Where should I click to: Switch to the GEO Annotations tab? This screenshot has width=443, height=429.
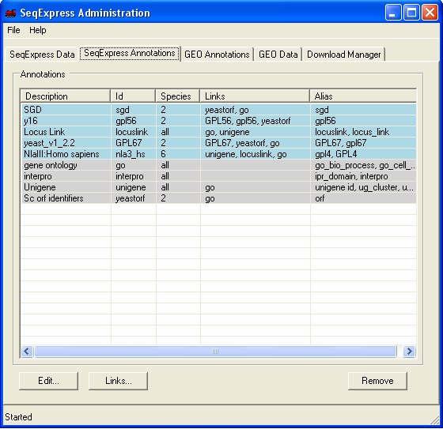(217, 55)
